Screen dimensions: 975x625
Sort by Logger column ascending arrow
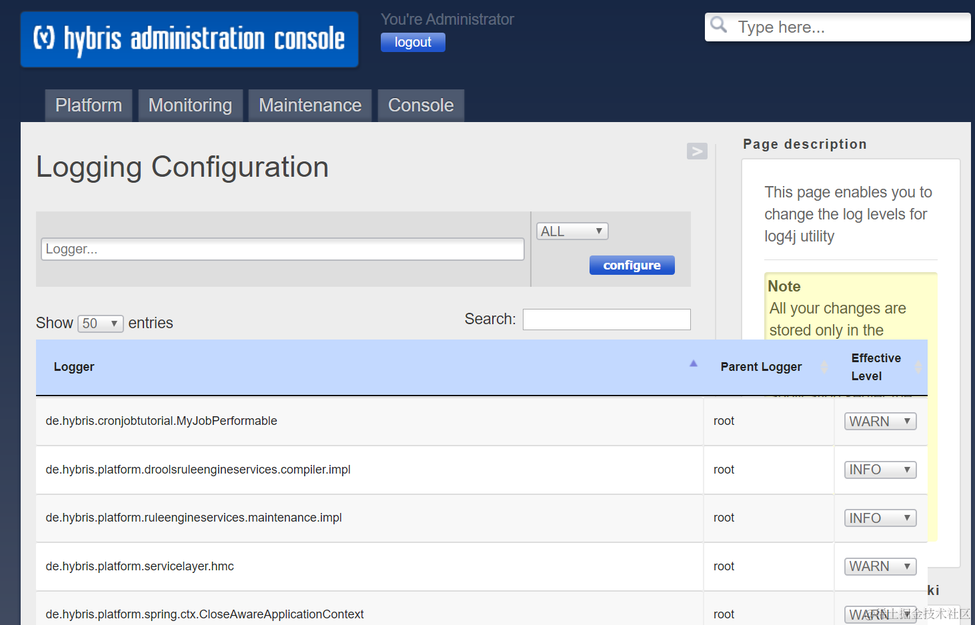pyautogui.click(x=694, y=364)
